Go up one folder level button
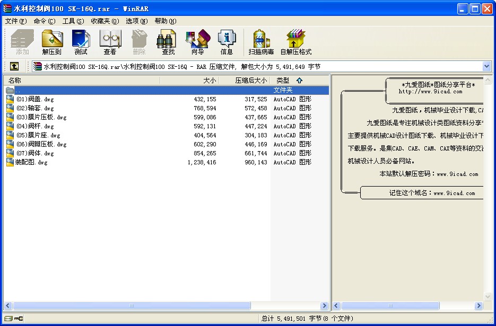Viewport: 496px width, 326px height. pyautogui.click(x=14, y=66)
